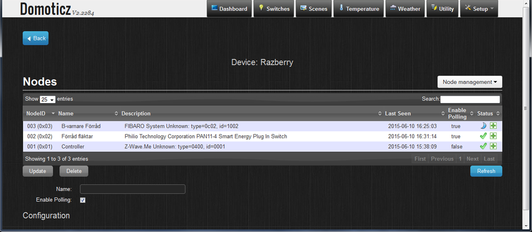Image resolution: width=532 pixels, height=232 pixels.
Task: Open the Dashboard page
Action: pyautogui.click(x=229, y=9)
